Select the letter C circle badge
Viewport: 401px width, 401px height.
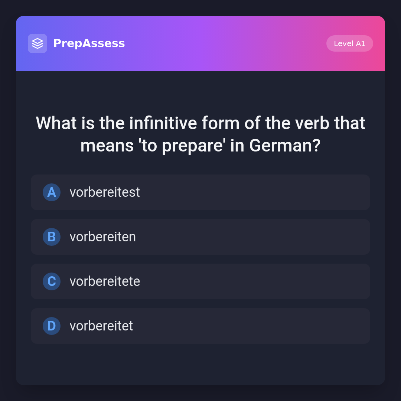point(52,281)
